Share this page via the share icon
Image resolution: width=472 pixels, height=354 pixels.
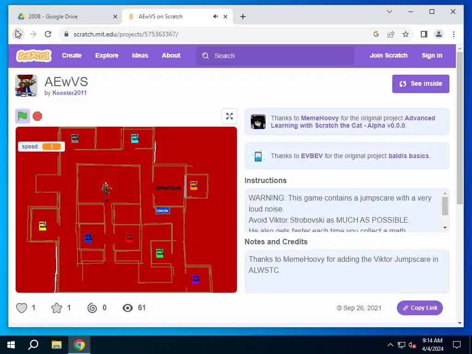[391, 34]
